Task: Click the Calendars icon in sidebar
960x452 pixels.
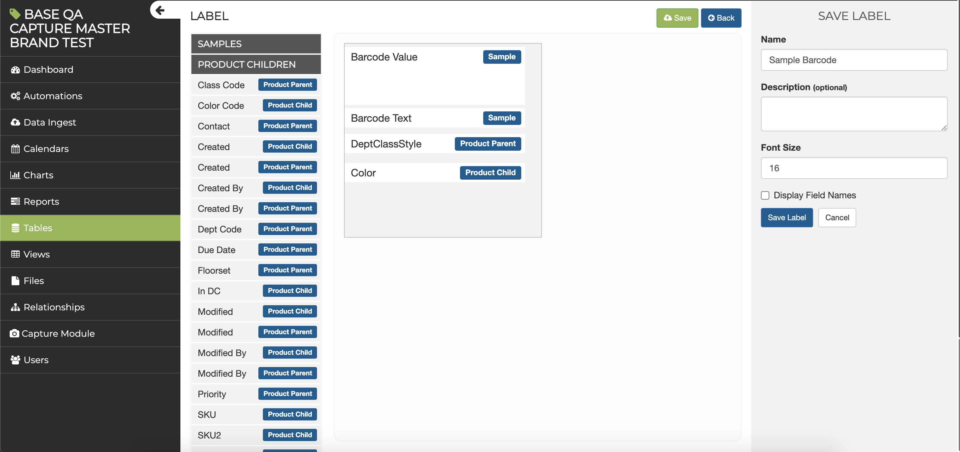Action: 15,149
